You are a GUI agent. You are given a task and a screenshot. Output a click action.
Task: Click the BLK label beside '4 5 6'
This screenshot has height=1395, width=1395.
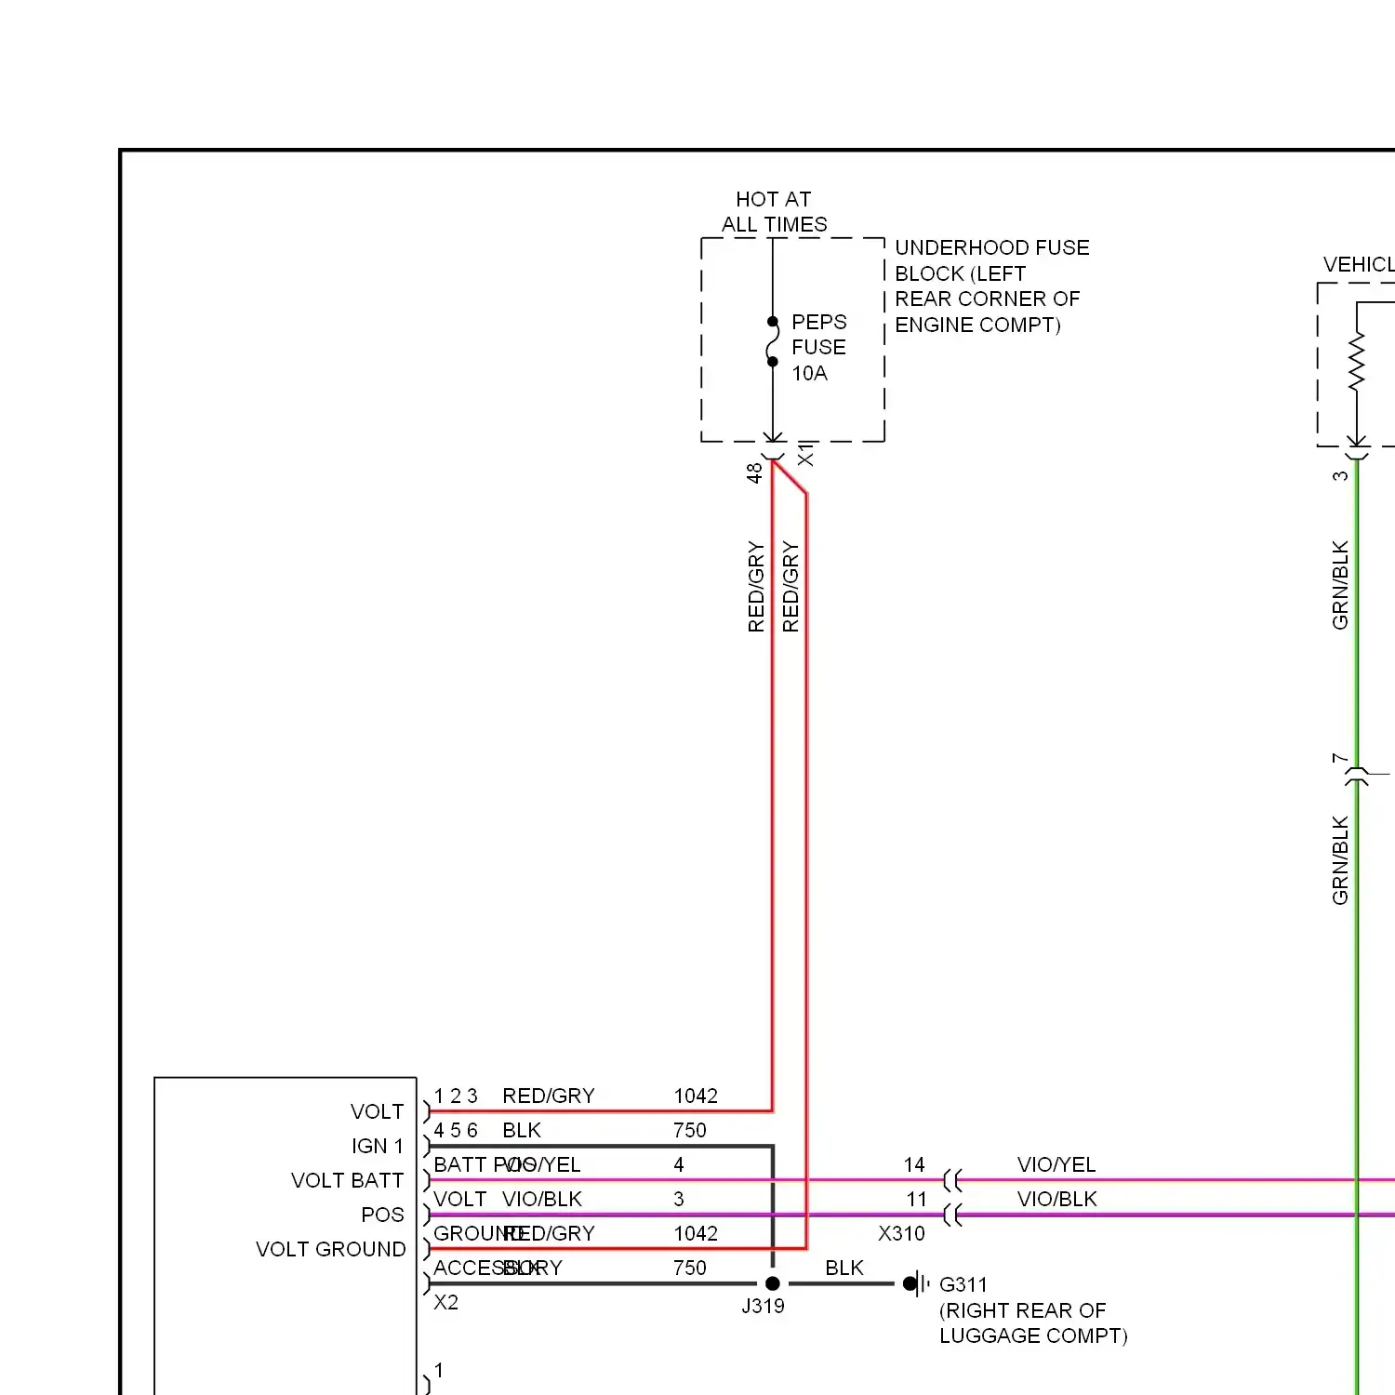pos(522,1131)
